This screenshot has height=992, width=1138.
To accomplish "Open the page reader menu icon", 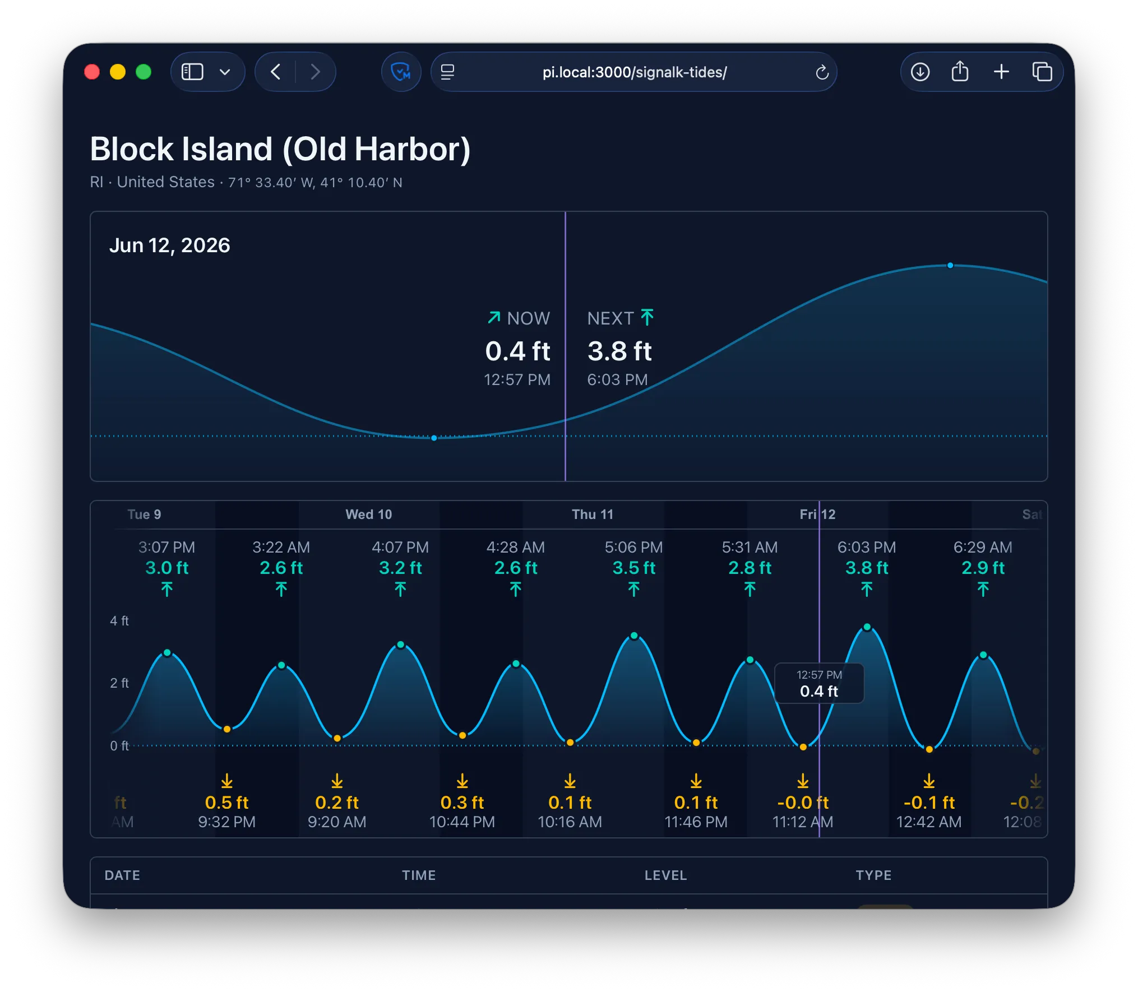I will [x=447, y=72].
